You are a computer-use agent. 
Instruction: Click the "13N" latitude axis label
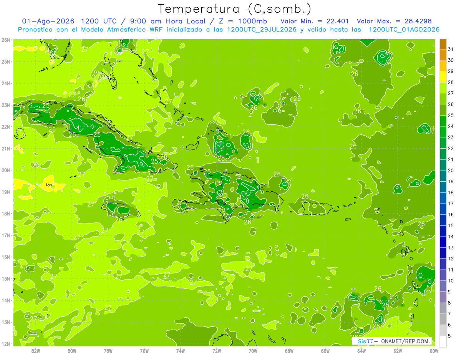coord(5,322)
